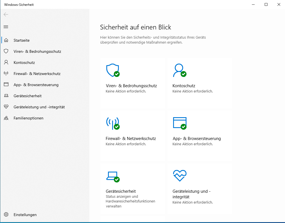Click the laptop icon in sidebar
Image resolution: width=285 pixels, height=223 pixels.
tap(6, 96)
